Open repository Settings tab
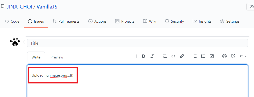This screenshot has width=254, height=97. pyautogui.click(x=230, y=21)
